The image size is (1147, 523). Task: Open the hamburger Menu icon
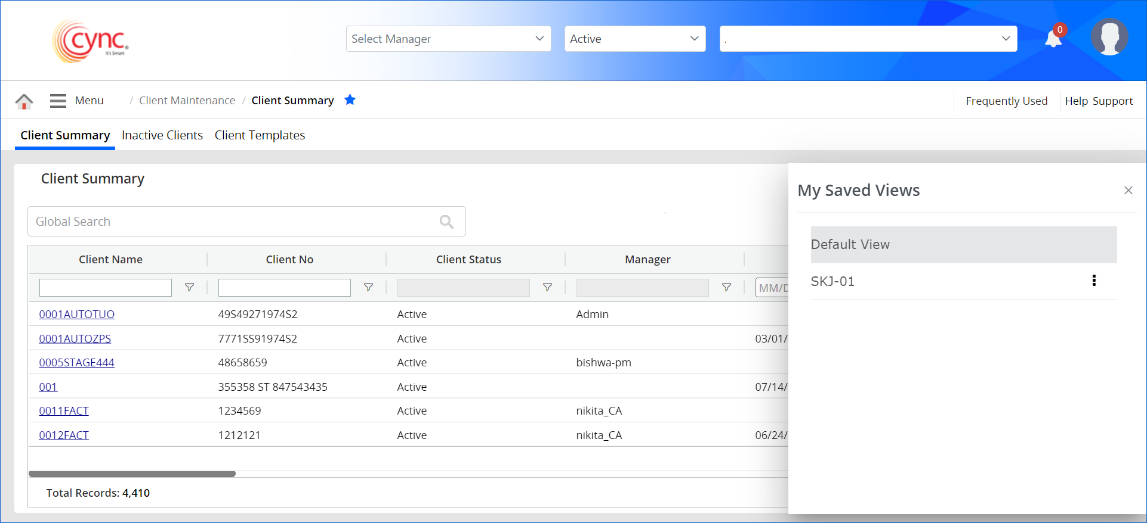click(58, 101)
